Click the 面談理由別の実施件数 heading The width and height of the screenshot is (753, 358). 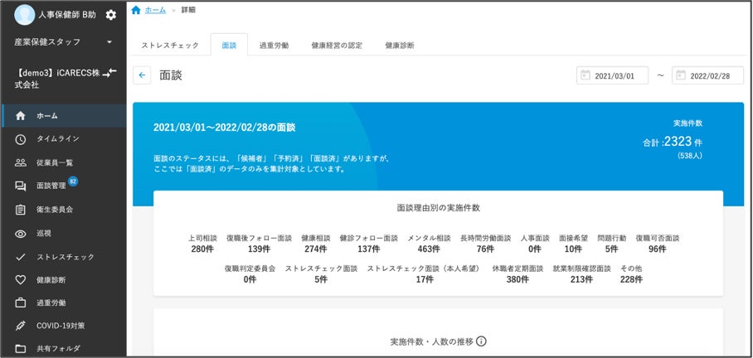pos(439,208)
